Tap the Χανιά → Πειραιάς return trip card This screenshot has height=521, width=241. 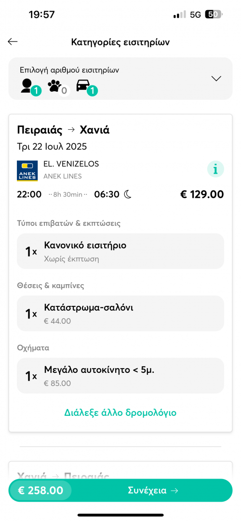click(120, 470)
